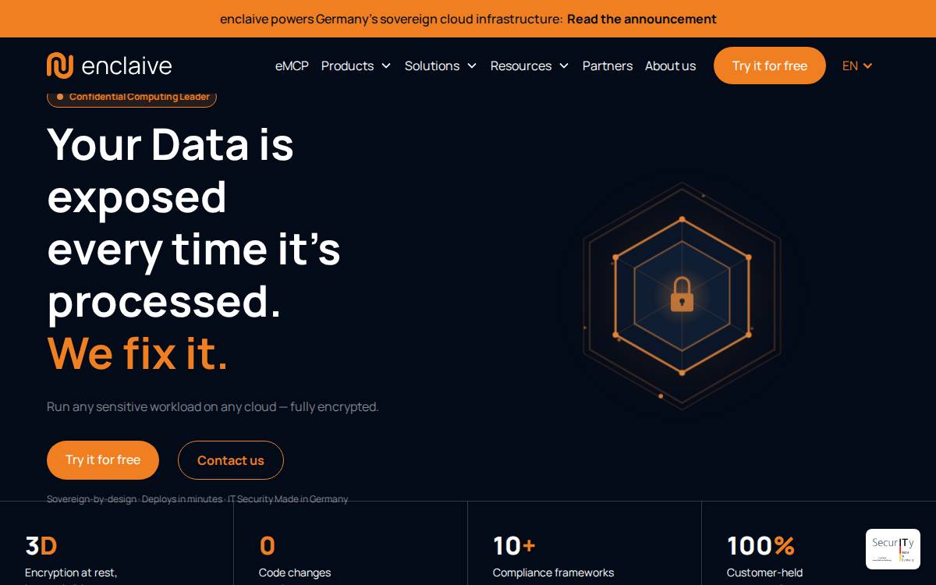Viewport: 936px width, 585px height.
Task: Open the eMCP menu item
Action: click(x=292, y=66)
